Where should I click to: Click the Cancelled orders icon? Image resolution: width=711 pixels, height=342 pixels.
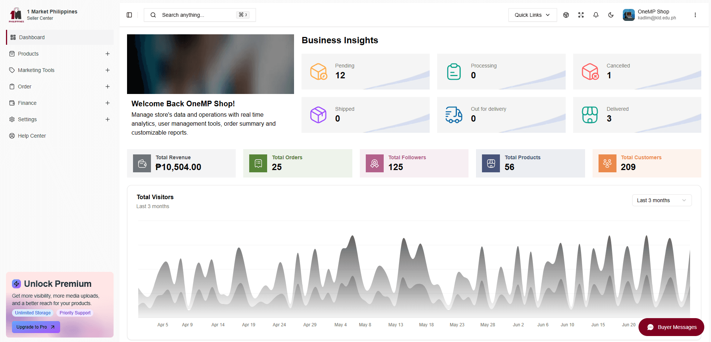pyautogui.click(x=590, y=72)
